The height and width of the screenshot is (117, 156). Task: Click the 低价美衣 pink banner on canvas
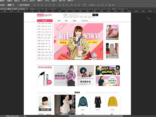pyautogui.click(x=108, y=81)
